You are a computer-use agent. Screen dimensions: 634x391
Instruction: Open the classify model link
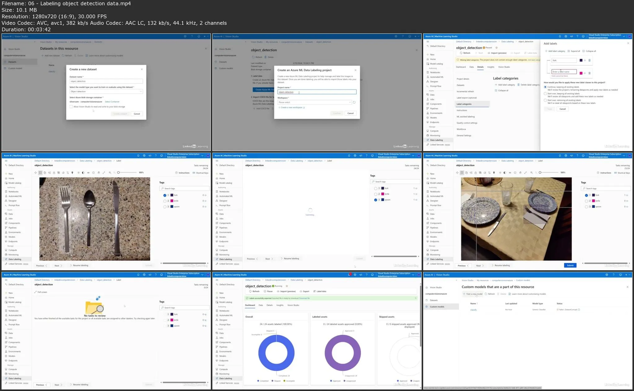pyautogui.click(x=473, y=310)
